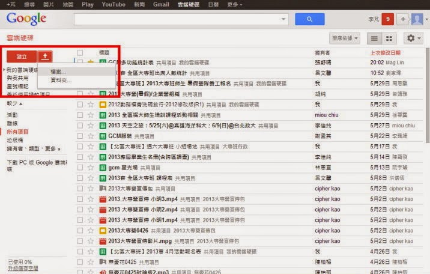Viewport: 430px width, 274px height.
Task: Select the 2013大專營0426 row checkbox
Action: 80,231
